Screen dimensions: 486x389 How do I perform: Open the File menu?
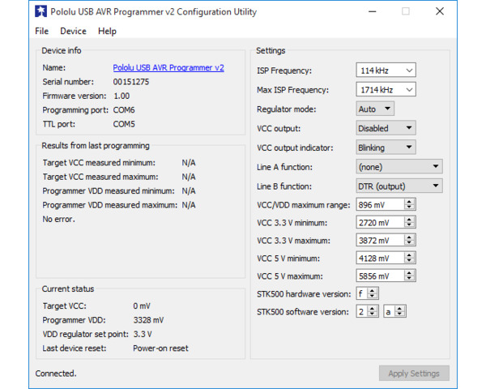pos(42,31)
